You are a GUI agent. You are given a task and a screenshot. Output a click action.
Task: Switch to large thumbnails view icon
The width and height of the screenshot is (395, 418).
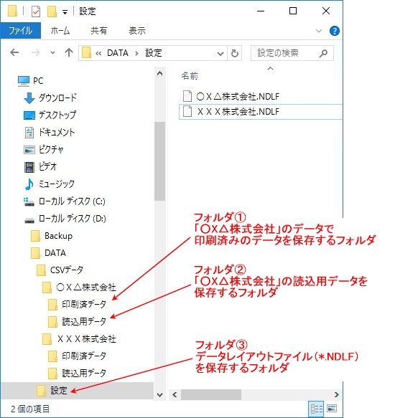click(332, 409)
